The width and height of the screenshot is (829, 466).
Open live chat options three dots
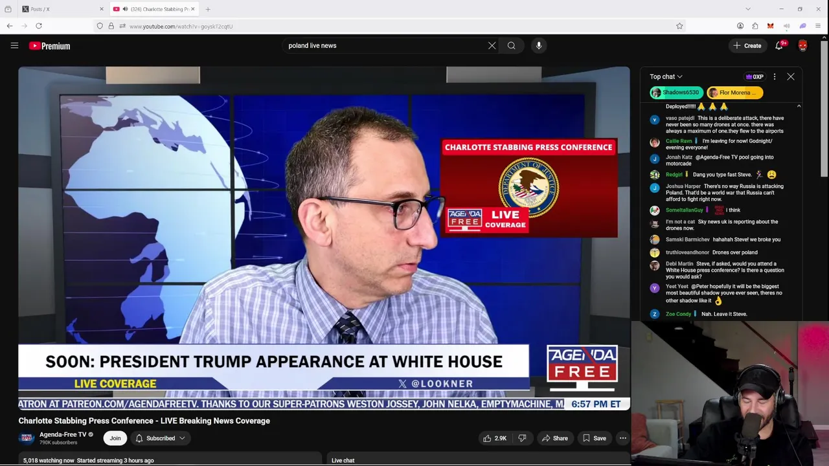pos(775,76)
